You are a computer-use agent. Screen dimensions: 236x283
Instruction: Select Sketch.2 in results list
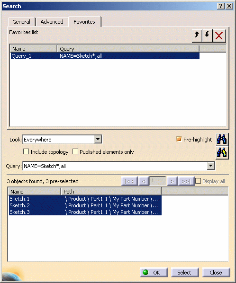pos(85,205)
